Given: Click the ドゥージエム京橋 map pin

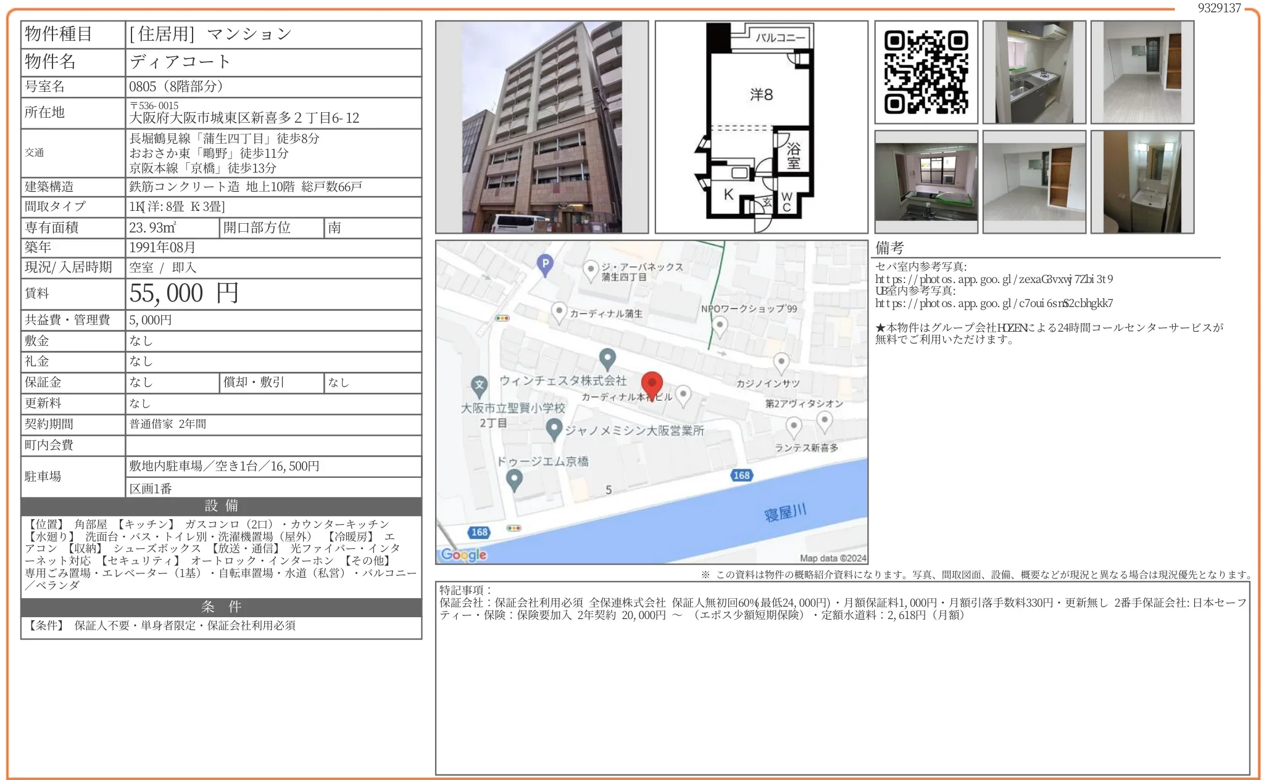Looking at the screenshot, I should point(514,478).
